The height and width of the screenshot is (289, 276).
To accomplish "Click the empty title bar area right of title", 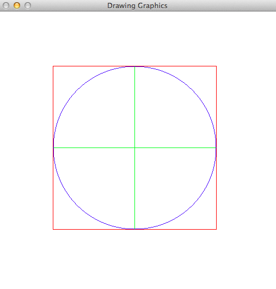I will coord(221,5).
